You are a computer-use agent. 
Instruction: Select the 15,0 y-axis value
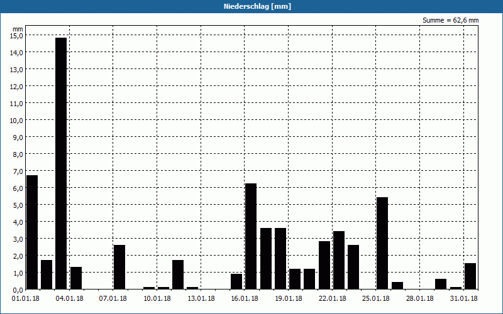(16, 35)
